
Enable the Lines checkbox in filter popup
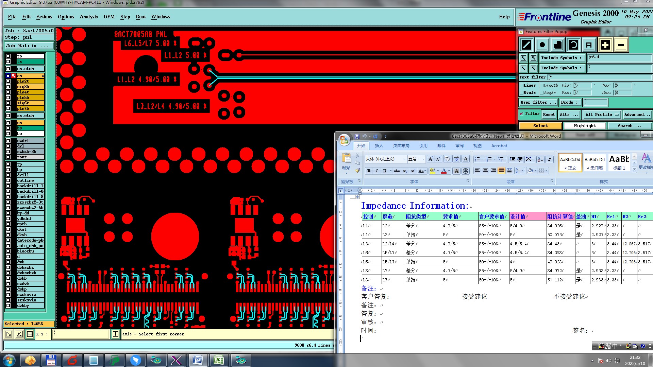pos(522,86)
